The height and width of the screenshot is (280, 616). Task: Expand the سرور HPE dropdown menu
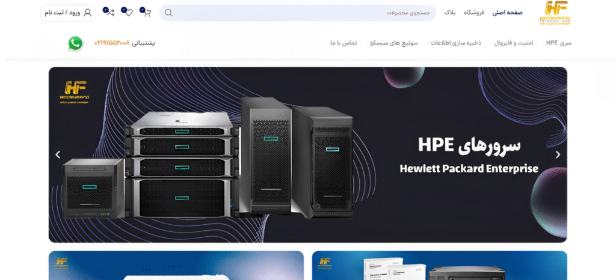click(556, 43)
